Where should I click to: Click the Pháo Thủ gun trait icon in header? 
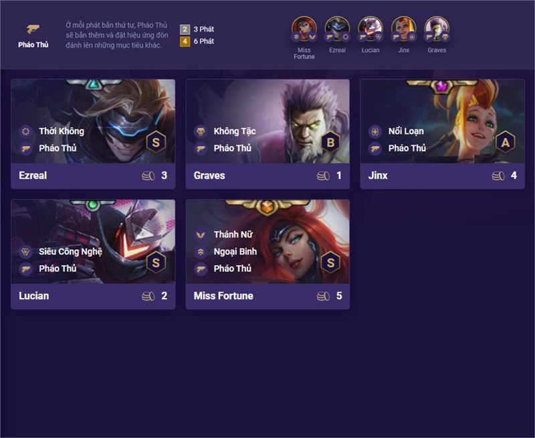(33, 29)
